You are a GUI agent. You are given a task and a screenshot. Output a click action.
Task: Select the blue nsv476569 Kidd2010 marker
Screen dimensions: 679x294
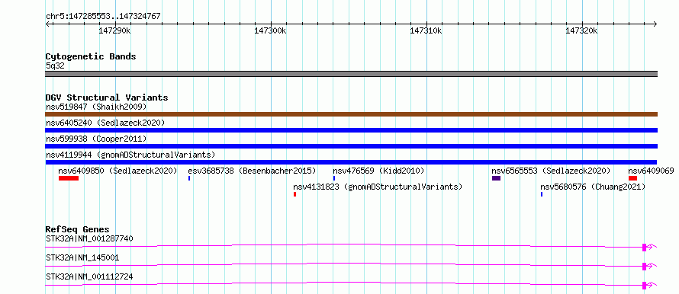pos(334,178)
